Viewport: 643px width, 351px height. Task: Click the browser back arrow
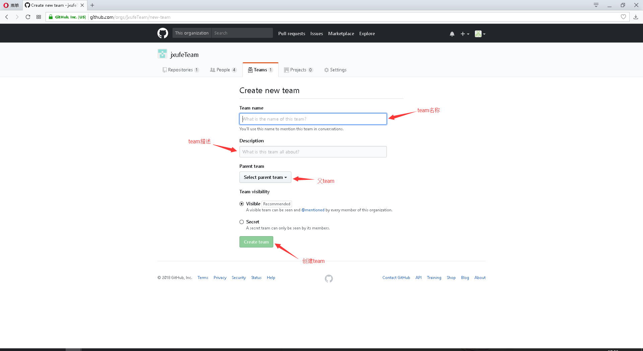(6, 17)
